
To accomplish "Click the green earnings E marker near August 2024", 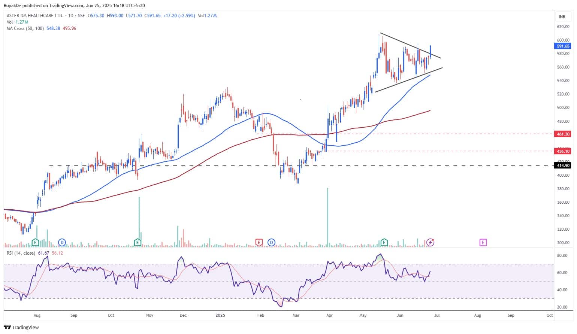I will (36, 243).
